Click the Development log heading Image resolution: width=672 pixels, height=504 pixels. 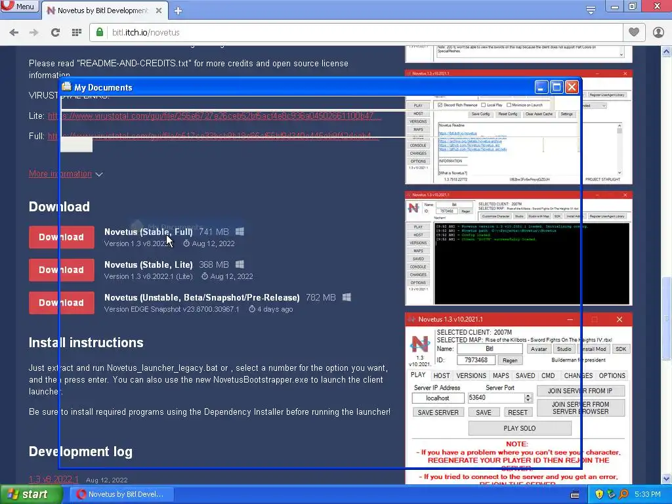pyautogui.click(x=81, y=451)
